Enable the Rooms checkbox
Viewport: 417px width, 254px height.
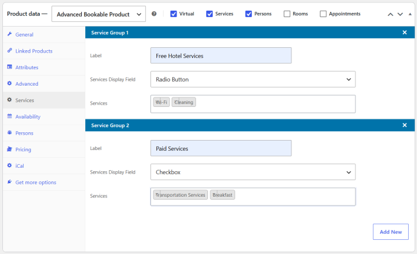coord(287,14)
